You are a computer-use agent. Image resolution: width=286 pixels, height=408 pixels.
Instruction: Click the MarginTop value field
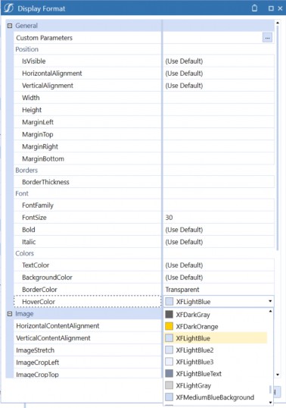click(218, 134)
